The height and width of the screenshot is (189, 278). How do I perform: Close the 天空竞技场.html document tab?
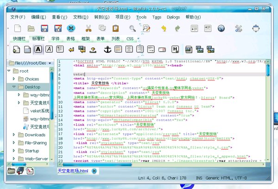pos(94,171)
